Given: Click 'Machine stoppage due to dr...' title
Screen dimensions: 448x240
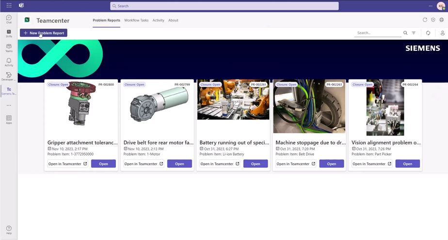Looking at the screenshot, I should tap(311, 143).
